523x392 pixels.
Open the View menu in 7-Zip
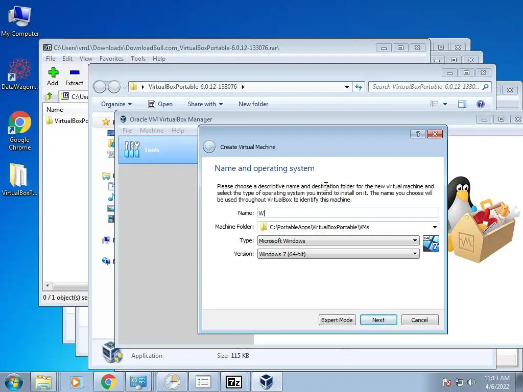coord(86,58)
